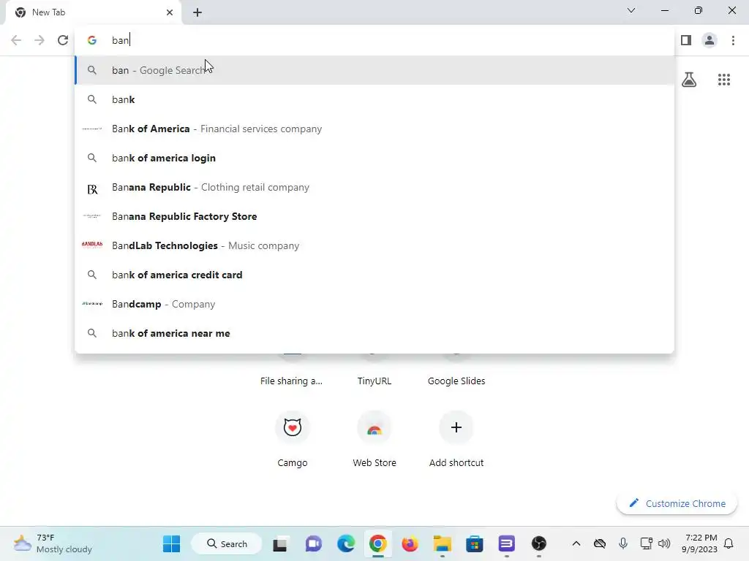Click the address bar containing 'ban'

click(374, 40)
